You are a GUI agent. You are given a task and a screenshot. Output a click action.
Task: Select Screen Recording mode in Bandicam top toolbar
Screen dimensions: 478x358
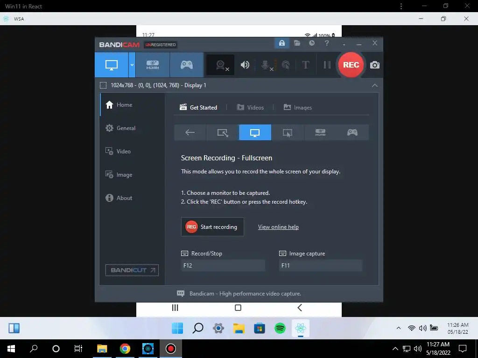[111, 65]
